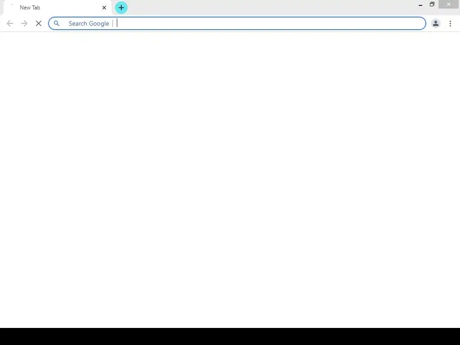Restore down the browser window
The image size is (460, 345).
(x=432, y=4)
